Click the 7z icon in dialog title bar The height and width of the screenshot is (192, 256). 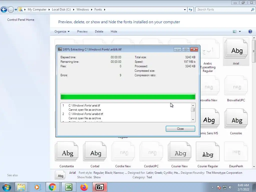coord(60,49)
